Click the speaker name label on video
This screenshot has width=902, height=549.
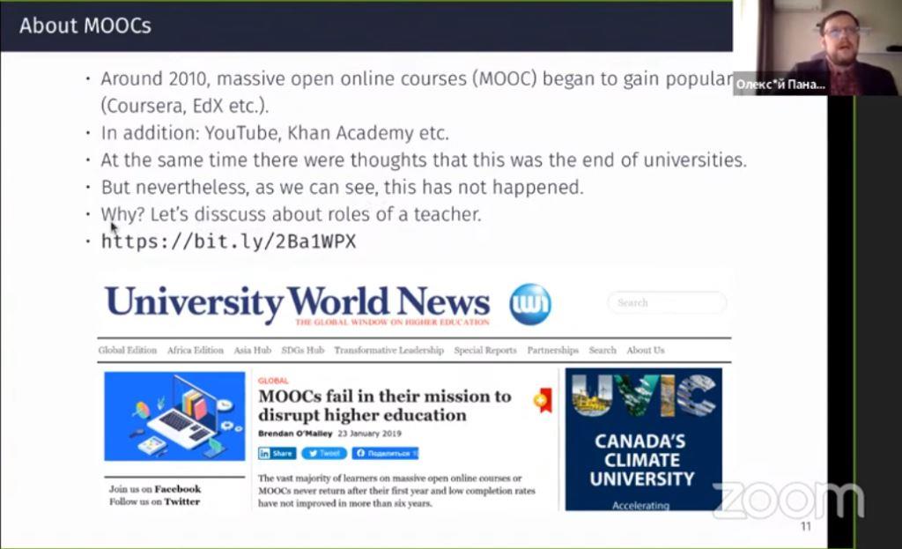780,85
